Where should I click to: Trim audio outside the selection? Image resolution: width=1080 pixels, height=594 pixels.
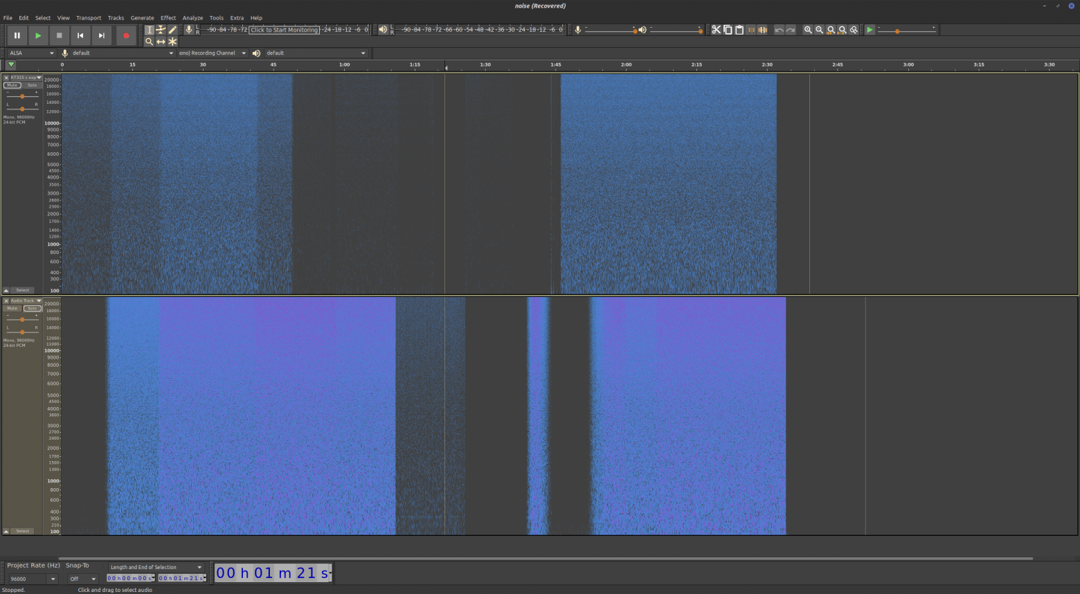click(751, 30)
